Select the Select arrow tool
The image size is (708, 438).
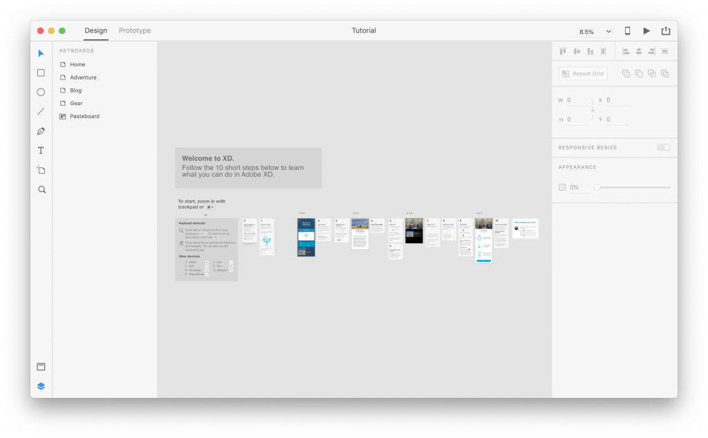pos(41,54)
